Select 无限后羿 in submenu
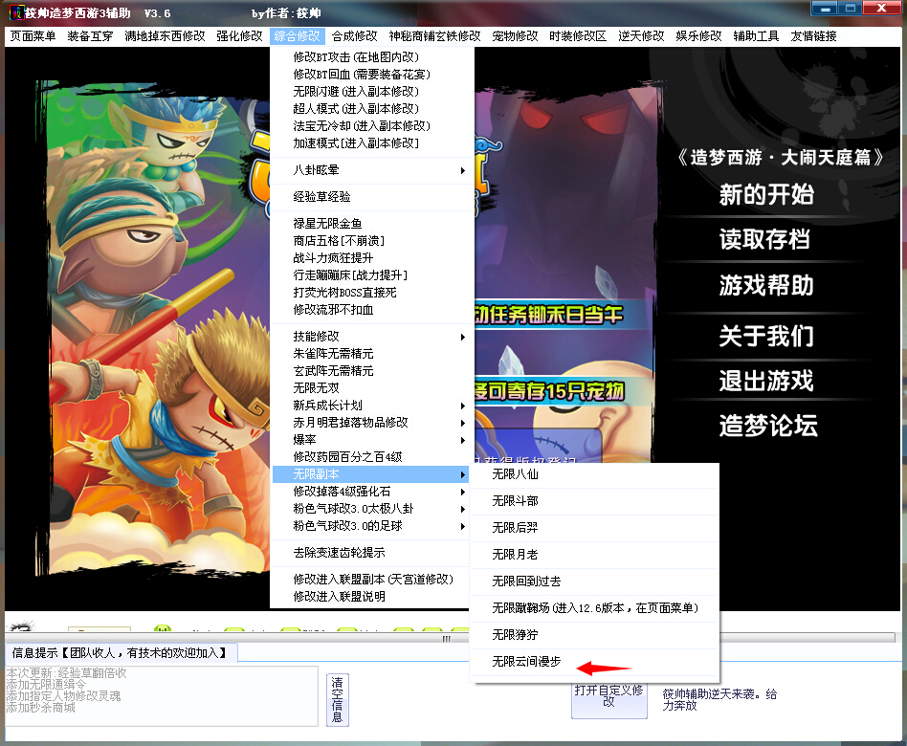This screenshot has width=907, height=746. coord(595,527)
